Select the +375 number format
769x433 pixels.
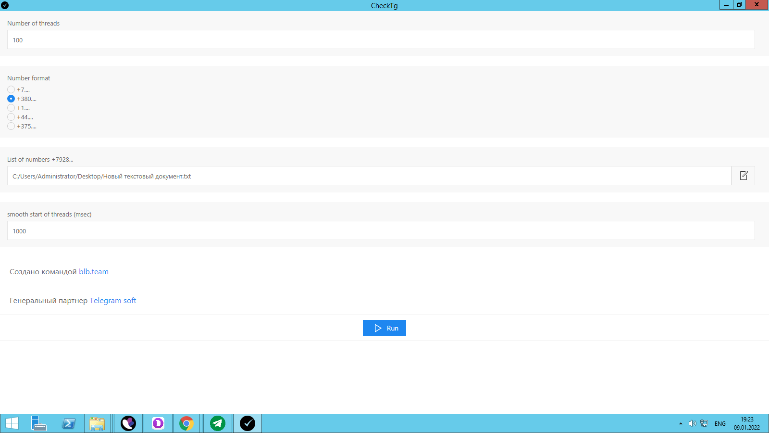tap(11, 126)
